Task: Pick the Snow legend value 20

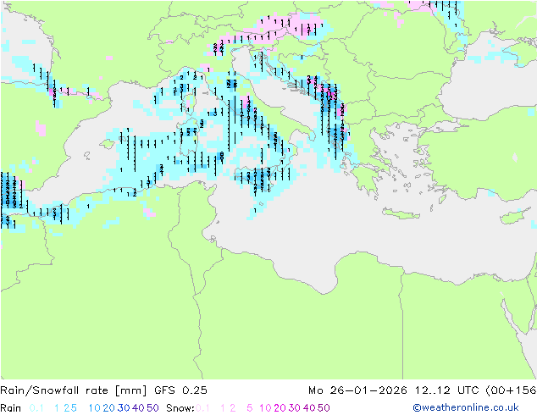Action: (x=280, y=408)
